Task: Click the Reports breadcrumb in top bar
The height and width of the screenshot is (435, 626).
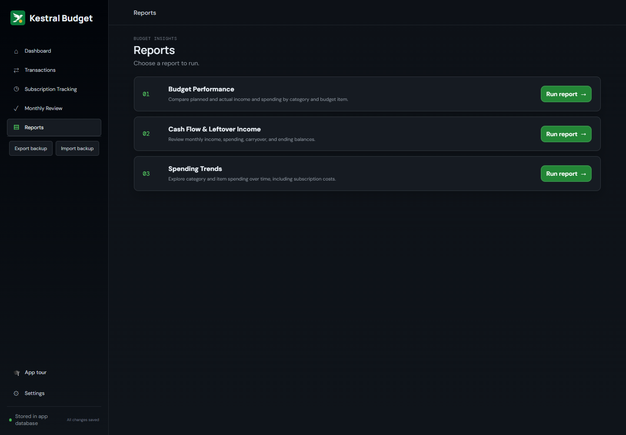Action: point(145,13)
